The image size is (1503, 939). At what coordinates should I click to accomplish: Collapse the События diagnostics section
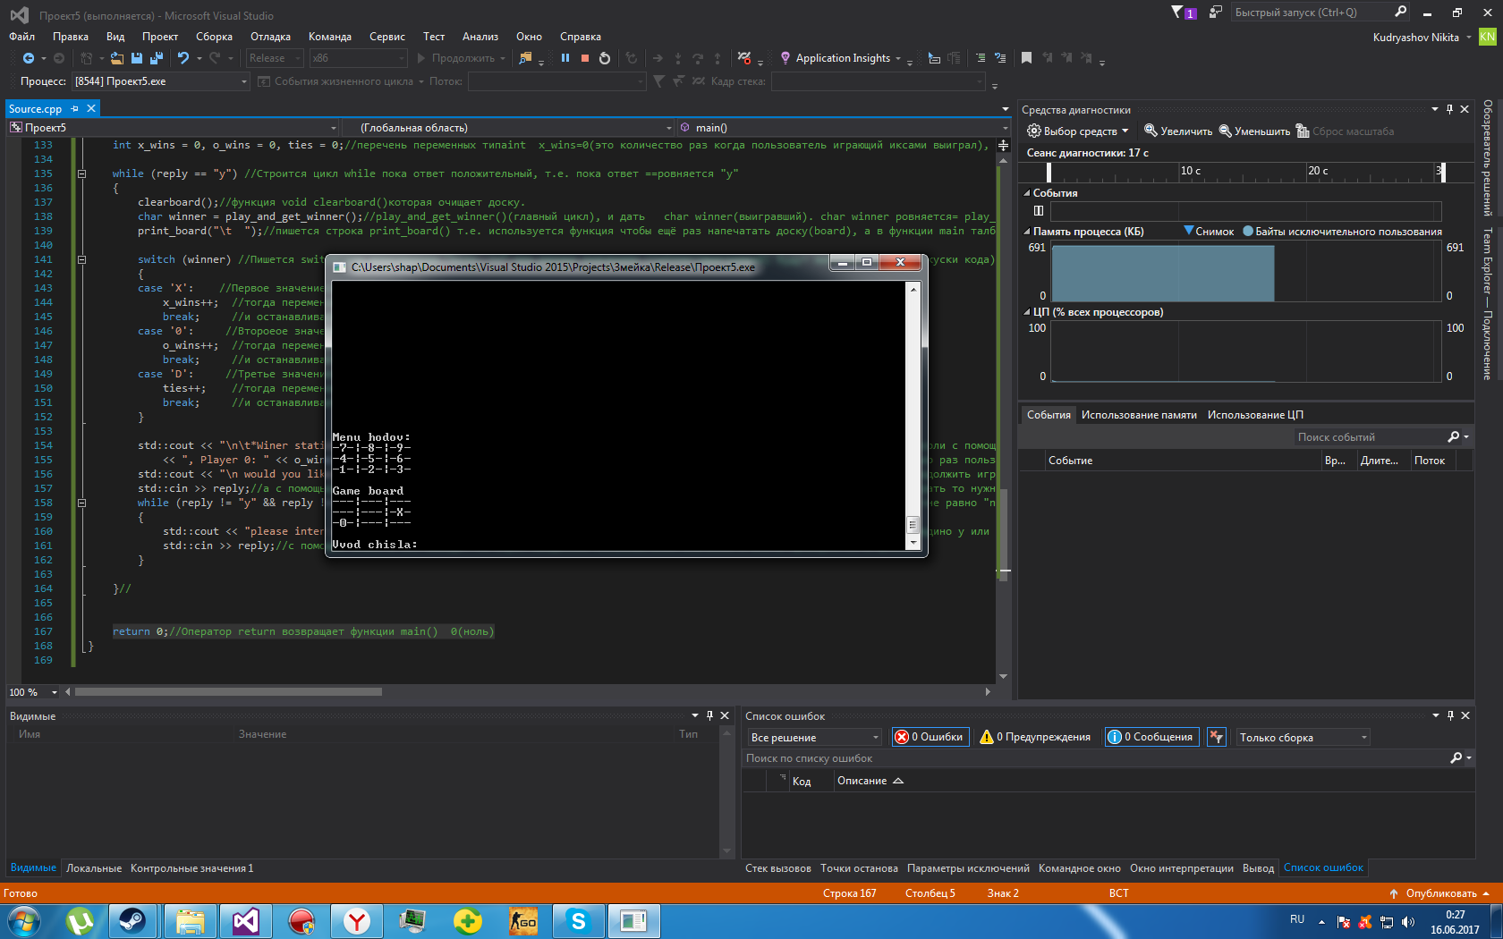coord(1027,193)
